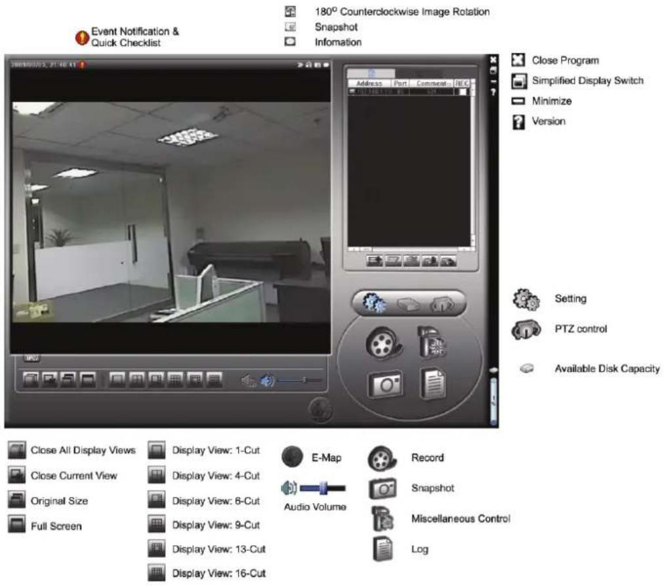
Task: Click Close Current View button in viewer toolbar
Action: tap(50, 379)
